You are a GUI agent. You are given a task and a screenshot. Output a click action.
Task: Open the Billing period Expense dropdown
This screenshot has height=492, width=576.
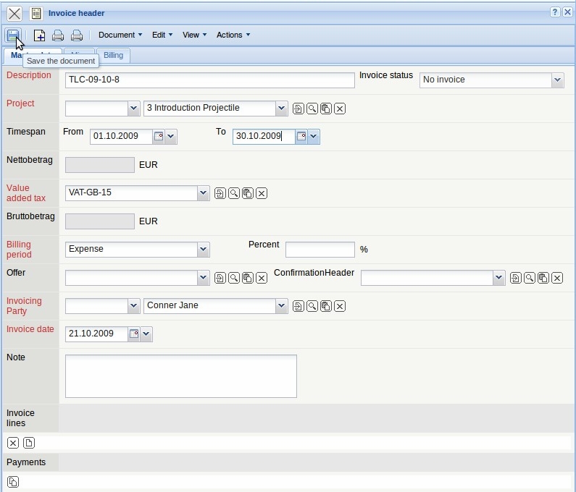[x=203, y=250]
